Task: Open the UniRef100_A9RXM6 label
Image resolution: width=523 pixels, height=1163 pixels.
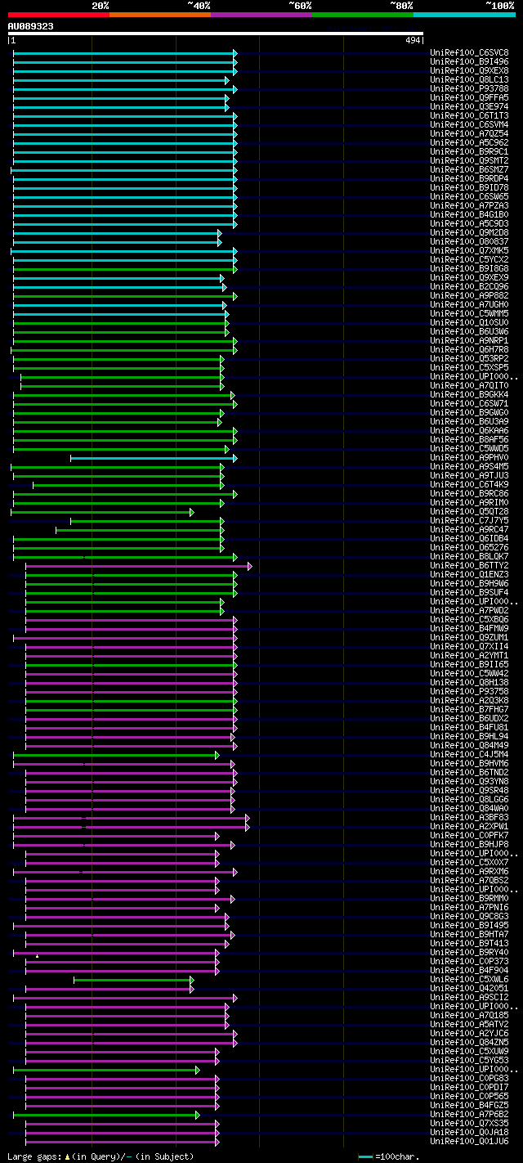Action: tap(469, 871)
